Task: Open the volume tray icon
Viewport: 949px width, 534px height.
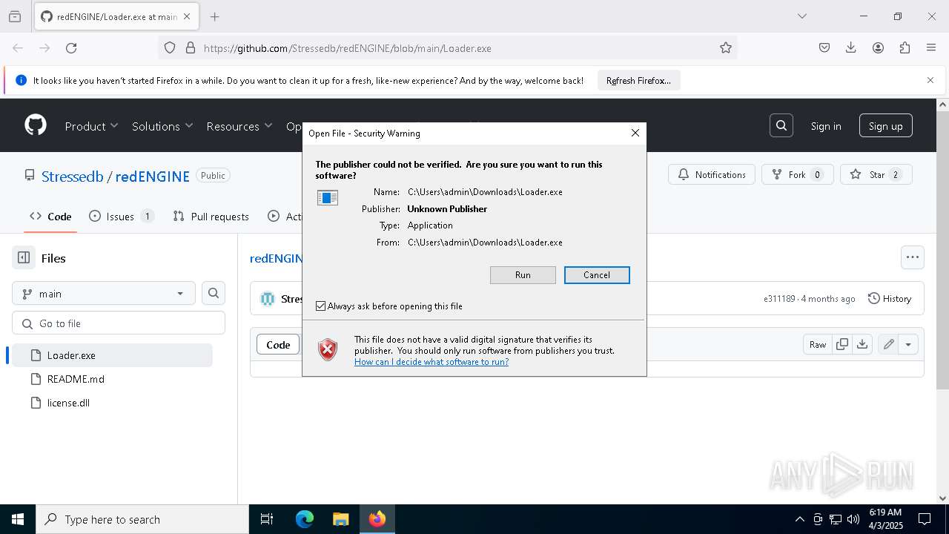Action: (x=853, y=519)
